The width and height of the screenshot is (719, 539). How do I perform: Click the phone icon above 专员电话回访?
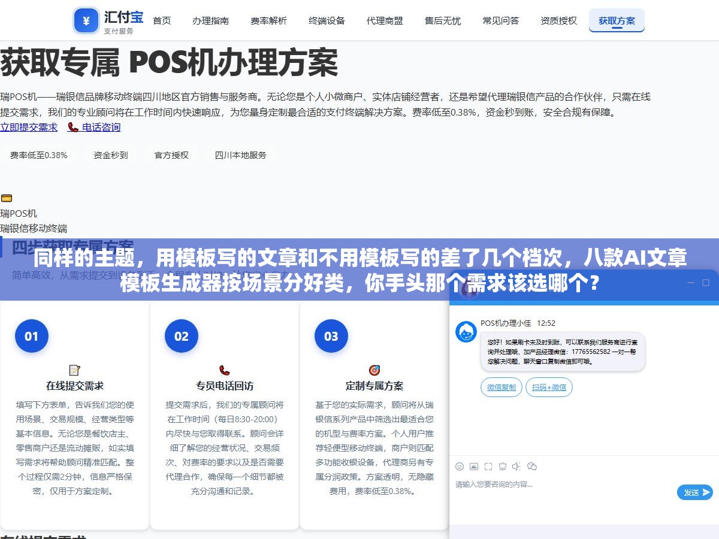[x=225, y=370]
